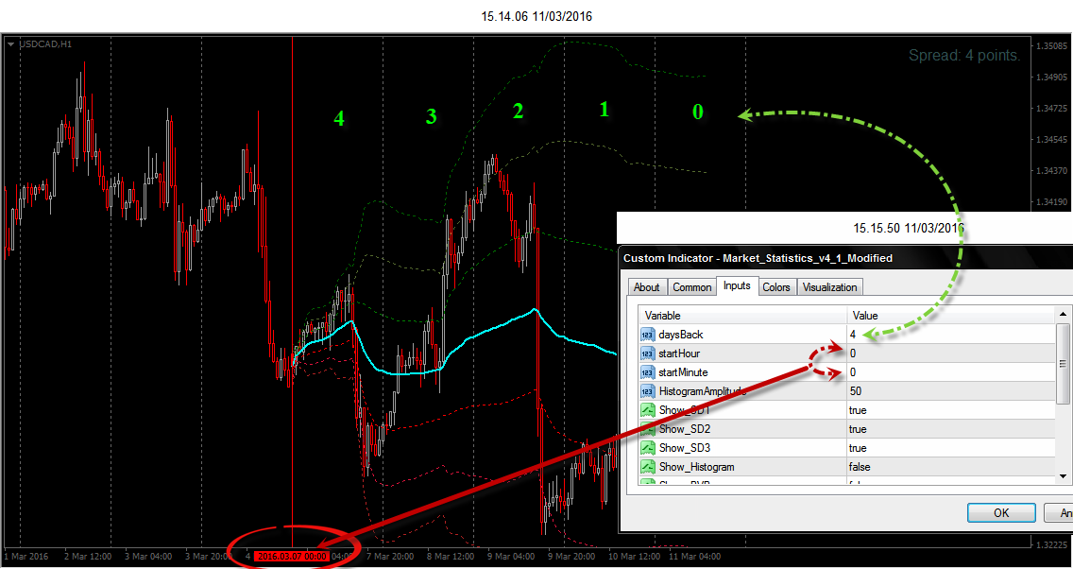Select the startMinute value cell
Viewport: 1073px width, 569px height.
[x=950, y=372]
